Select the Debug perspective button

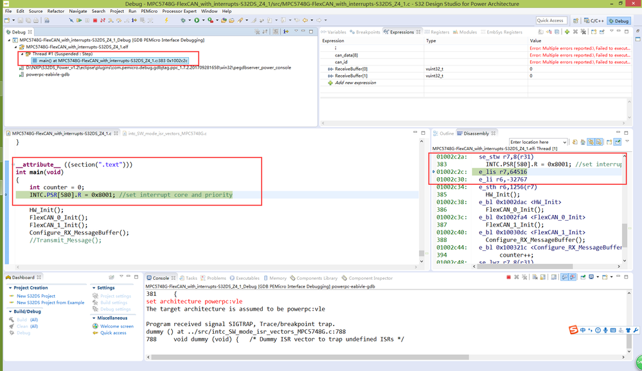point(619,21)
